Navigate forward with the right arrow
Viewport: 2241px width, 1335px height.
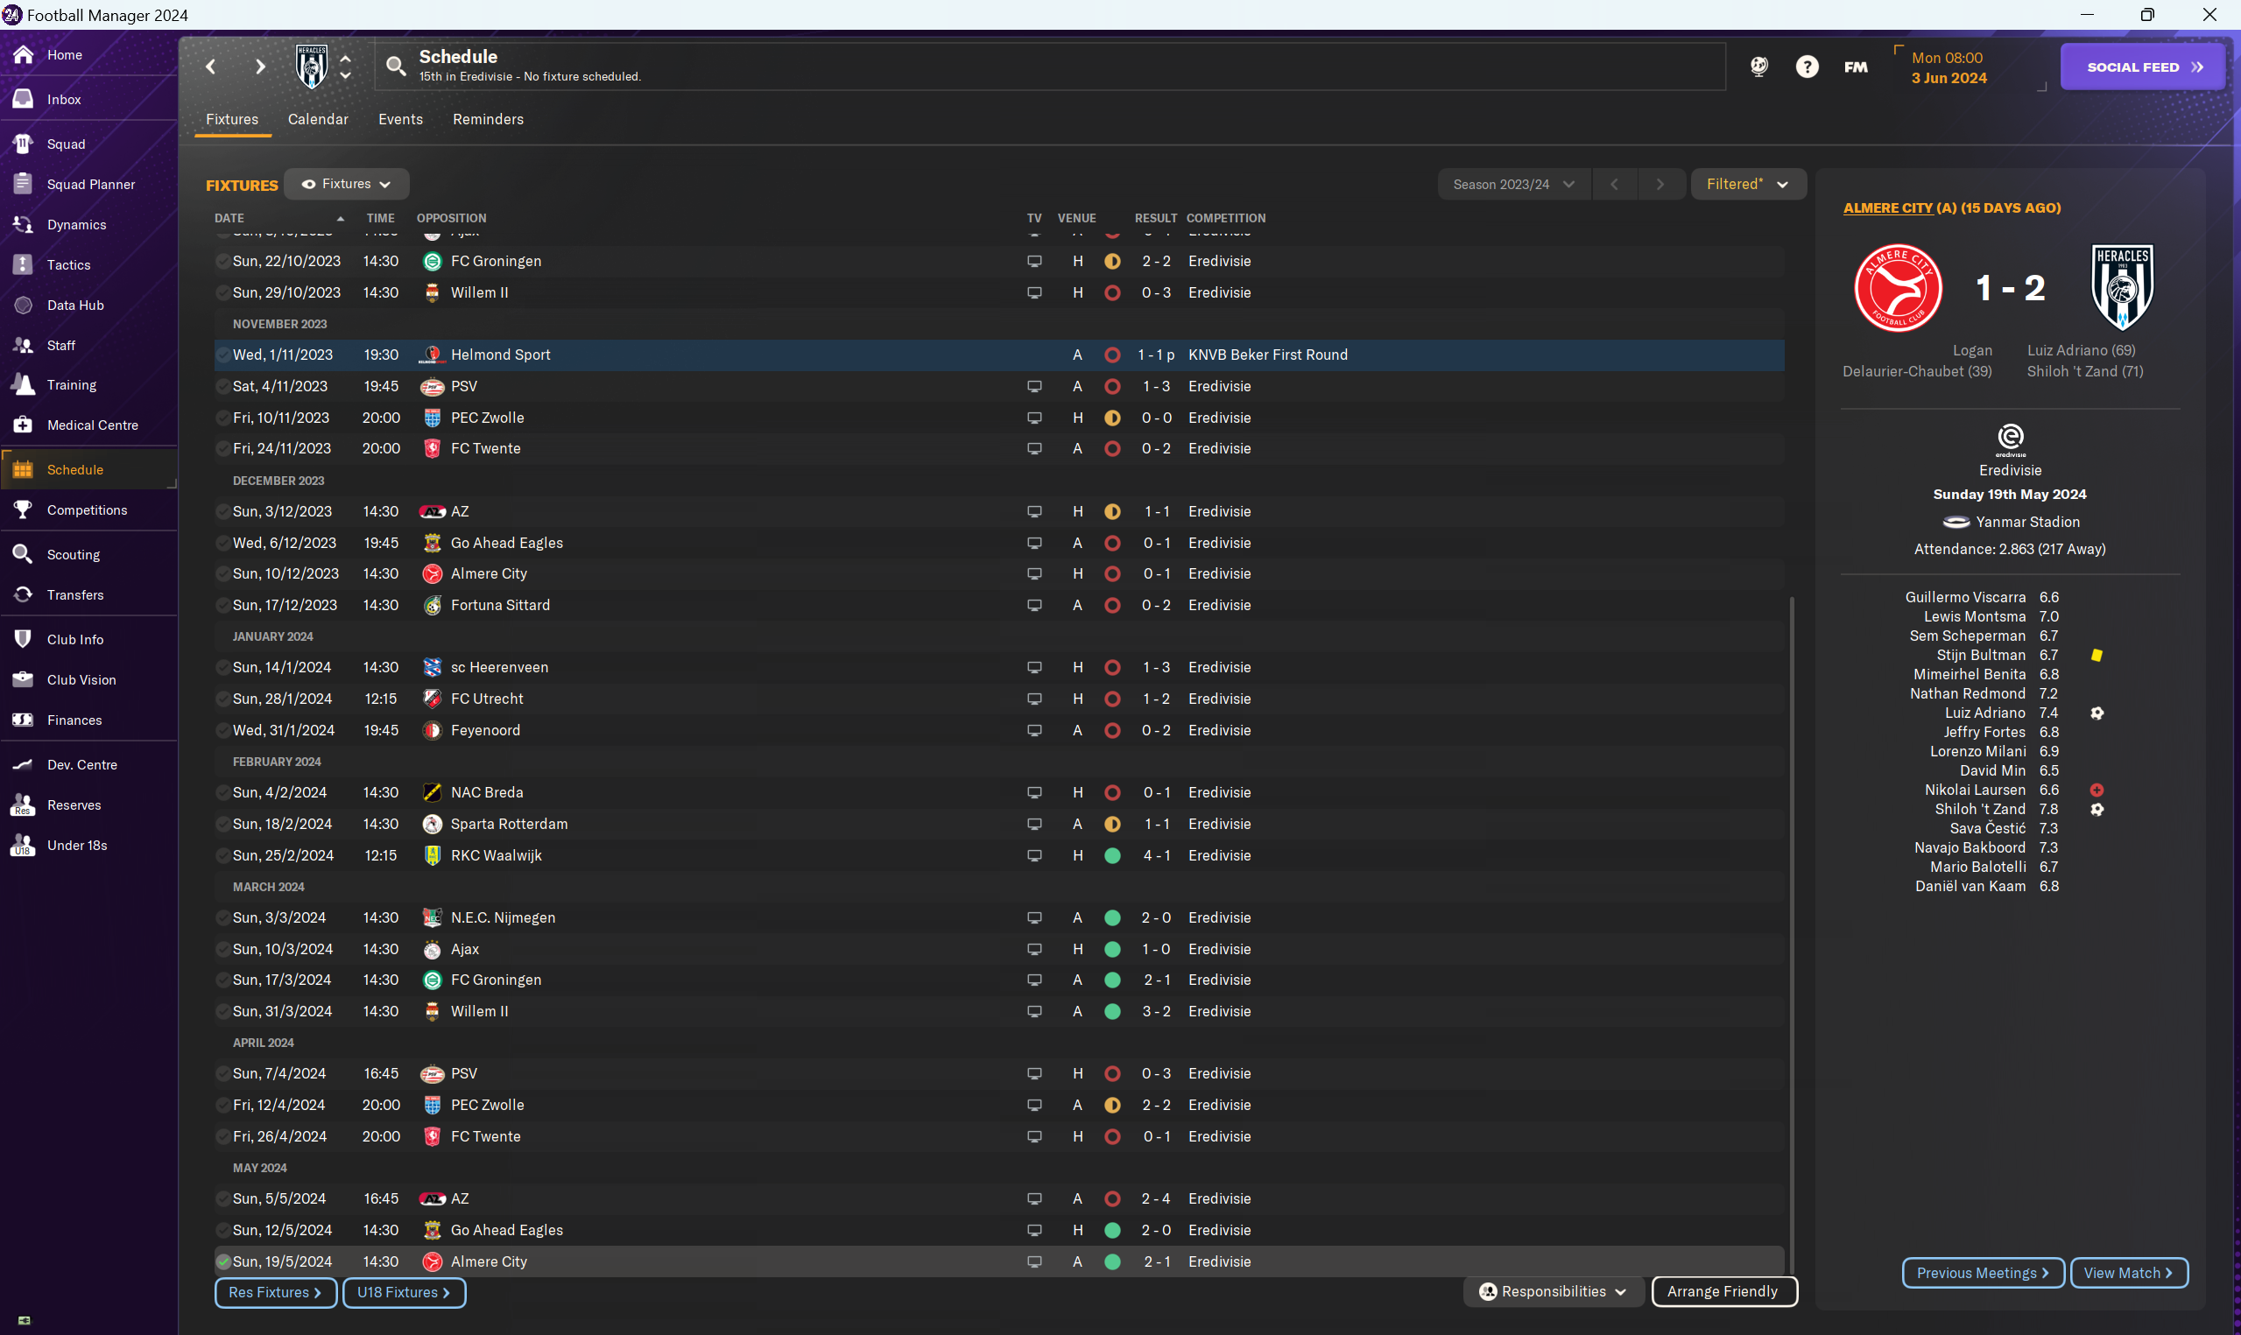click(260, 67)
